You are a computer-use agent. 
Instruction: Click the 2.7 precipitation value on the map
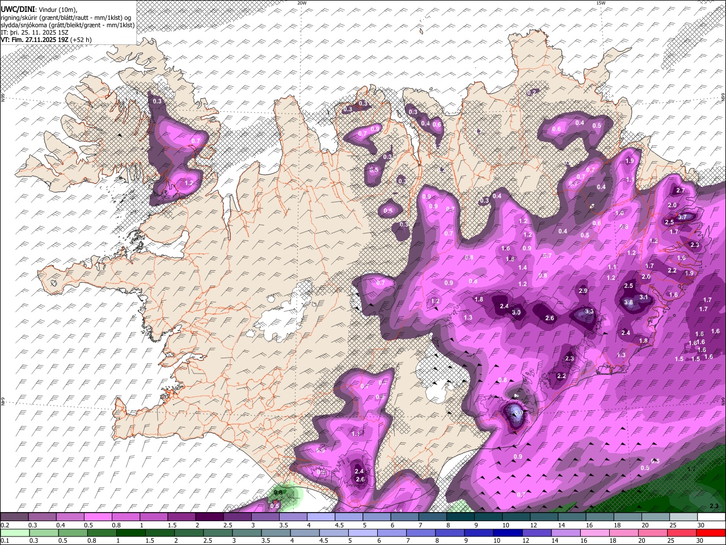click(x=680, y=191)
